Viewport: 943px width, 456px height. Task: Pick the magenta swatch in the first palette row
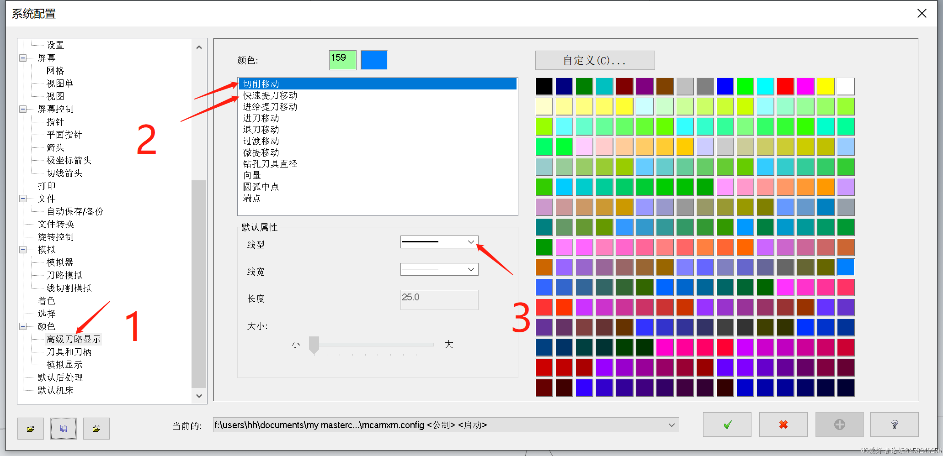pos(805,86)
